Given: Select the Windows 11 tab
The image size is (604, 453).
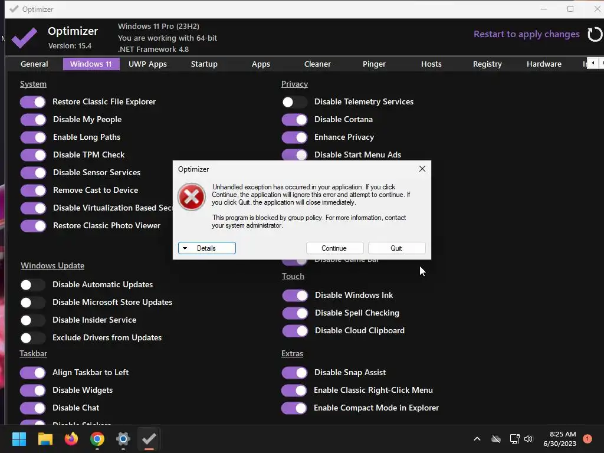Looking at the screenshot, I should click(x=91, y=64).
